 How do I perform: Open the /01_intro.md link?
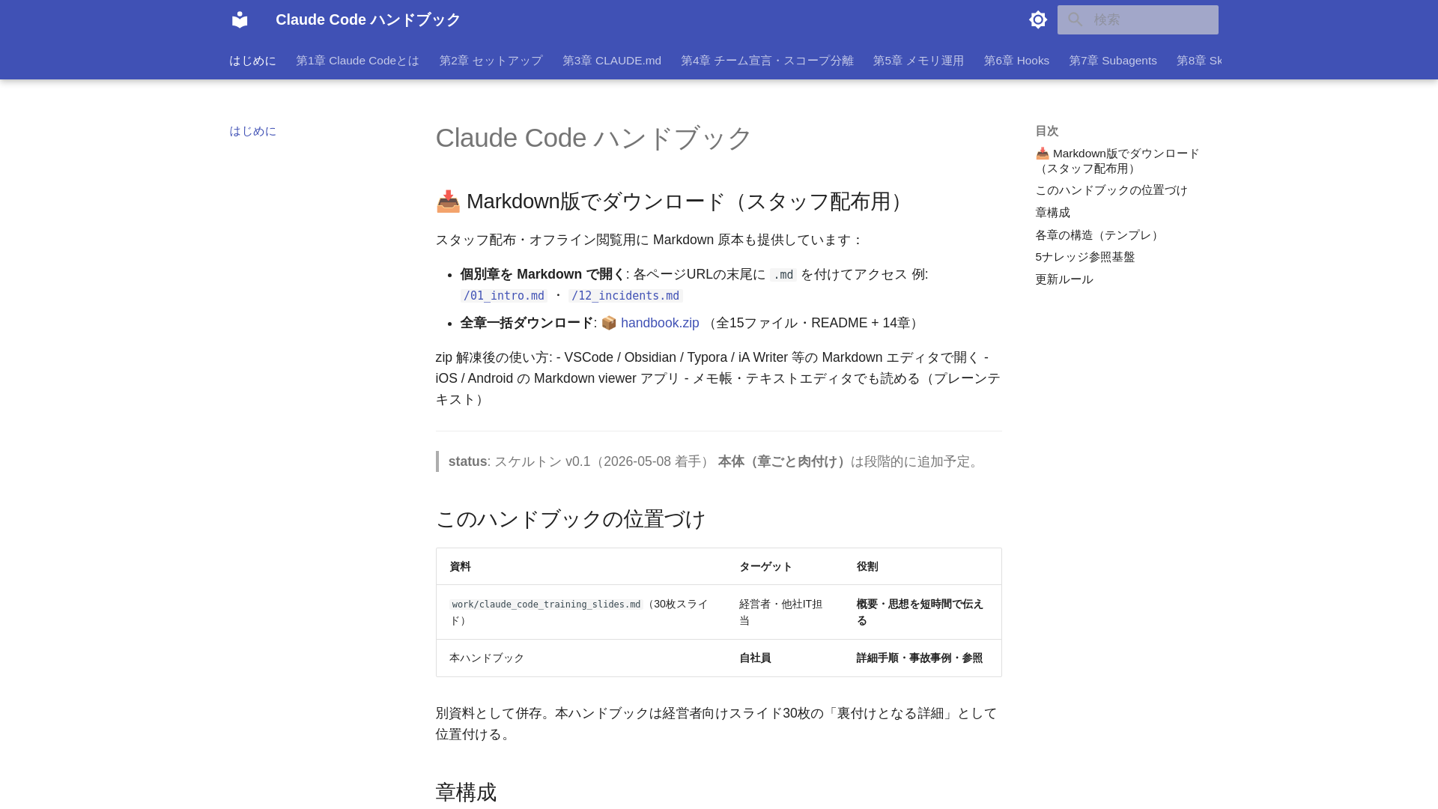[503, 296]
